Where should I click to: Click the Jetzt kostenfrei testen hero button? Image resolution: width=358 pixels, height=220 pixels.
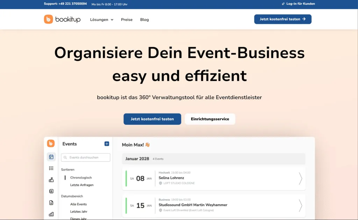point(152,119)
